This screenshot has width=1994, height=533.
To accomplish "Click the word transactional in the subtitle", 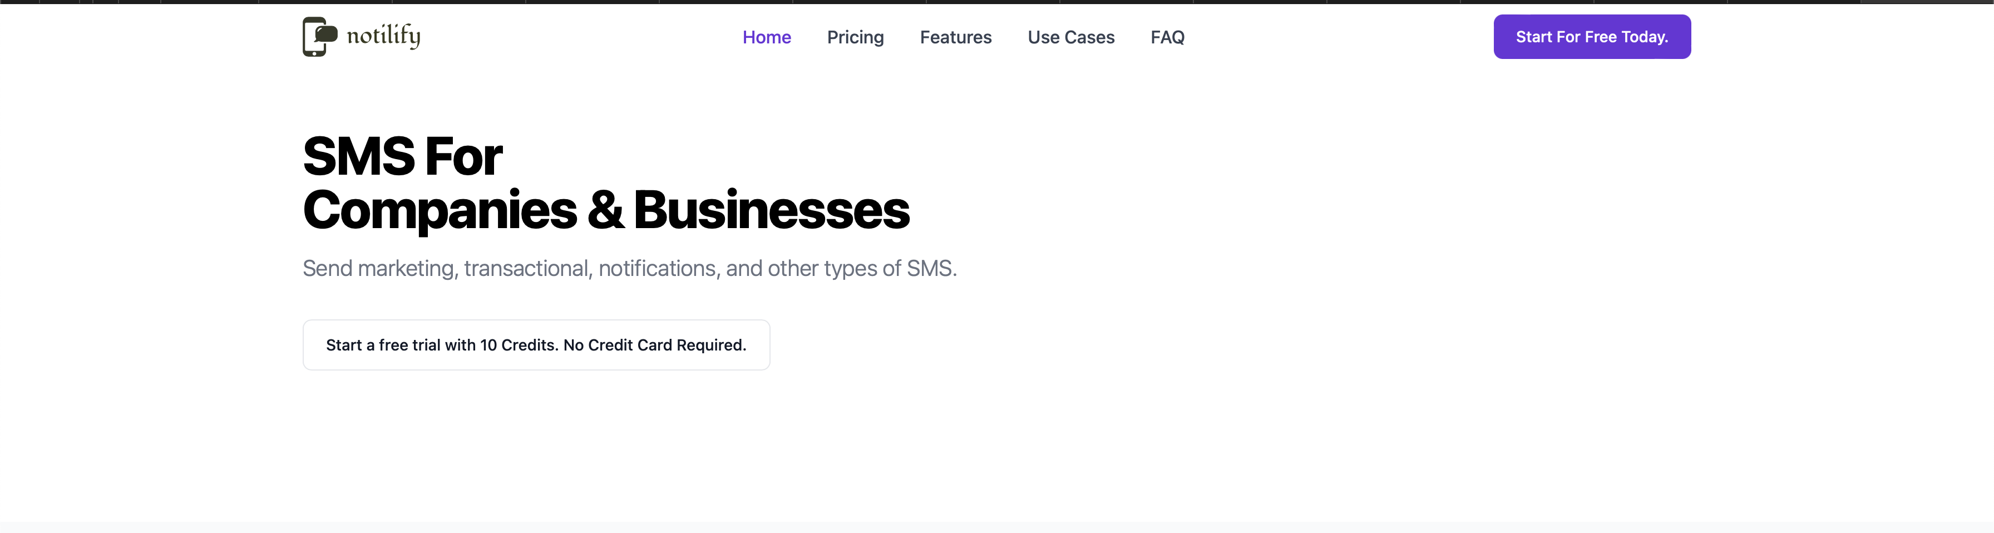I will pos(528,268).
